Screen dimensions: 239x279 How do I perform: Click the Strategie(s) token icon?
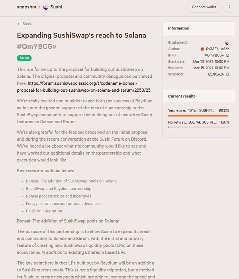coord(227,43)
